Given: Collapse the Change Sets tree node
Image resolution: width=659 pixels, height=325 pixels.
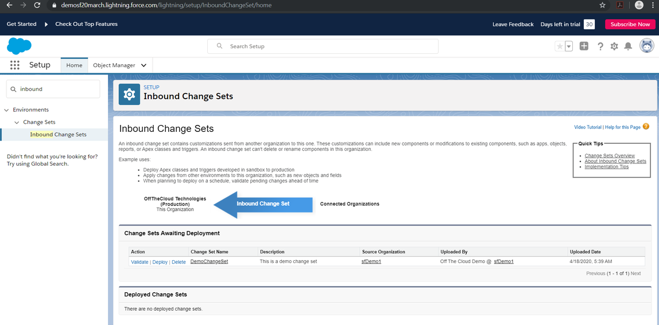Looking at the screenshot, I should [17, 122].
